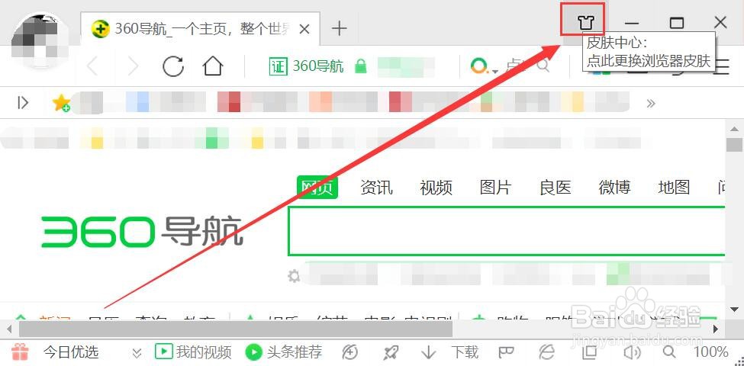Click the vertical scrollbar down arrow
744x366 pixels.
(734, 310)
